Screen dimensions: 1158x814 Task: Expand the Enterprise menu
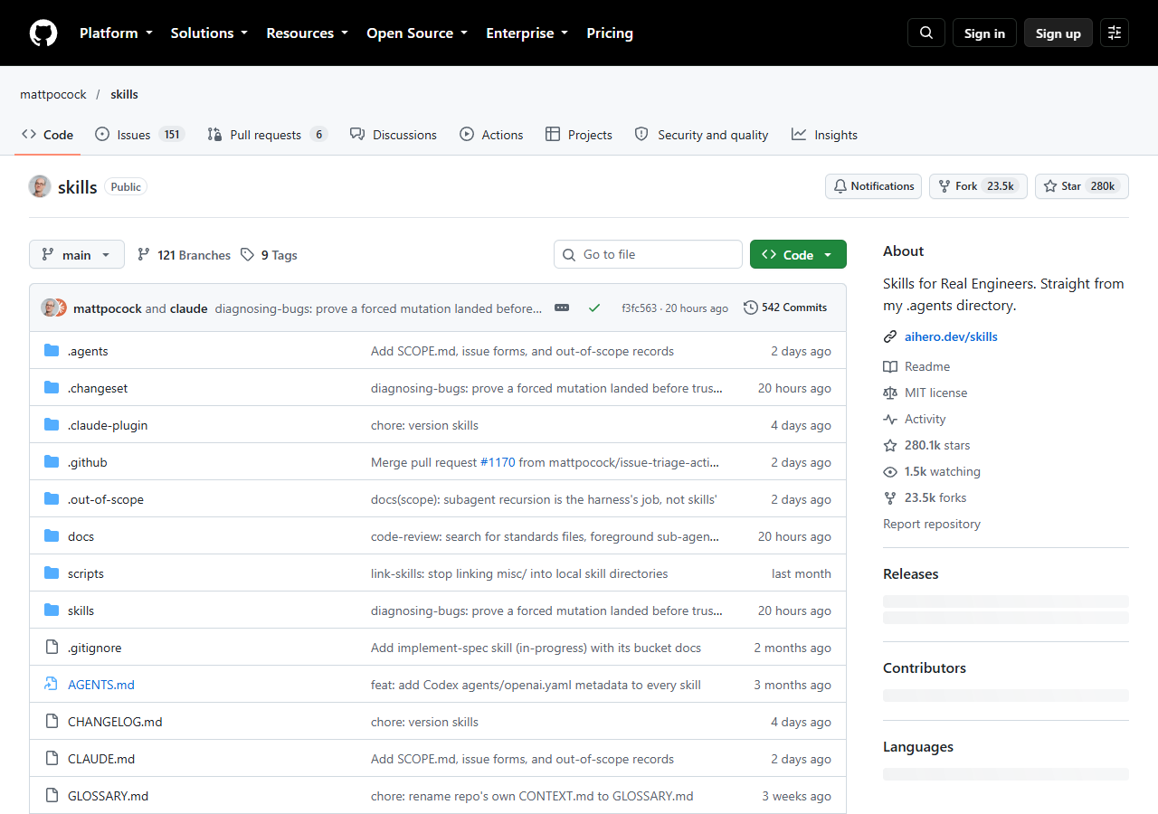click(x=527, y=33)
